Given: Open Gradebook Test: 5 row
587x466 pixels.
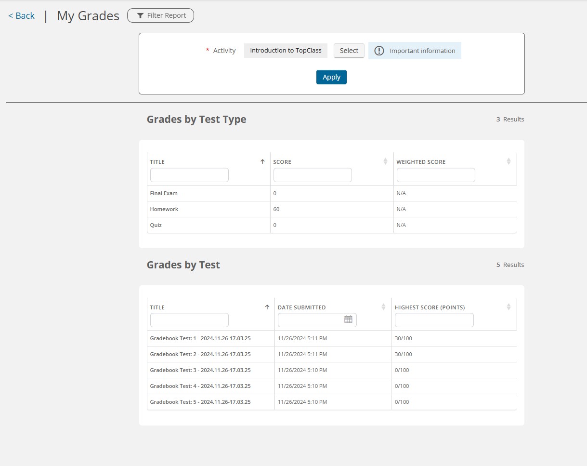Looking at the screenshot, I should [200, 402].
